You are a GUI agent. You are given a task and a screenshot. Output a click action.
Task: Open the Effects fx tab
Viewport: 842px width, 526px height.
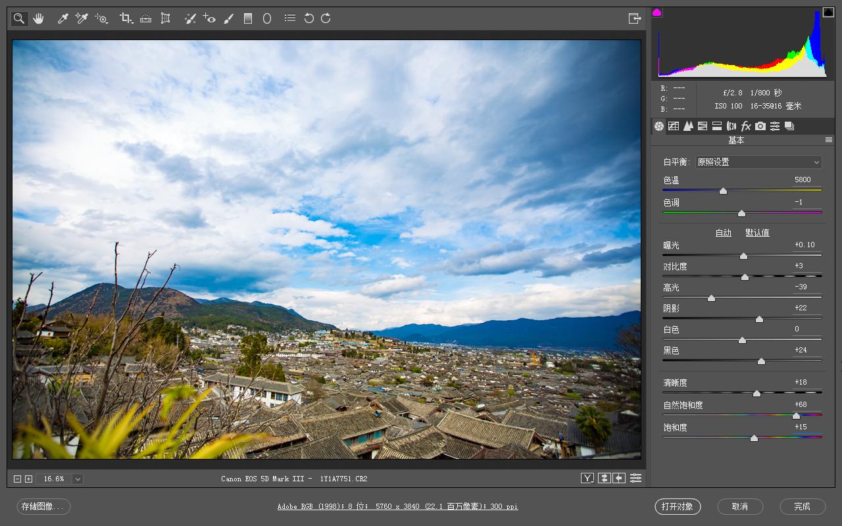(x=746, y=126)
